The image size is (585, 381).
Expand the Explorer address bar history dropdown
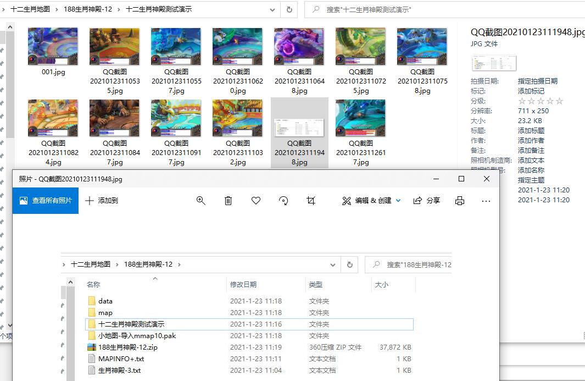click(x=272, y=10)
